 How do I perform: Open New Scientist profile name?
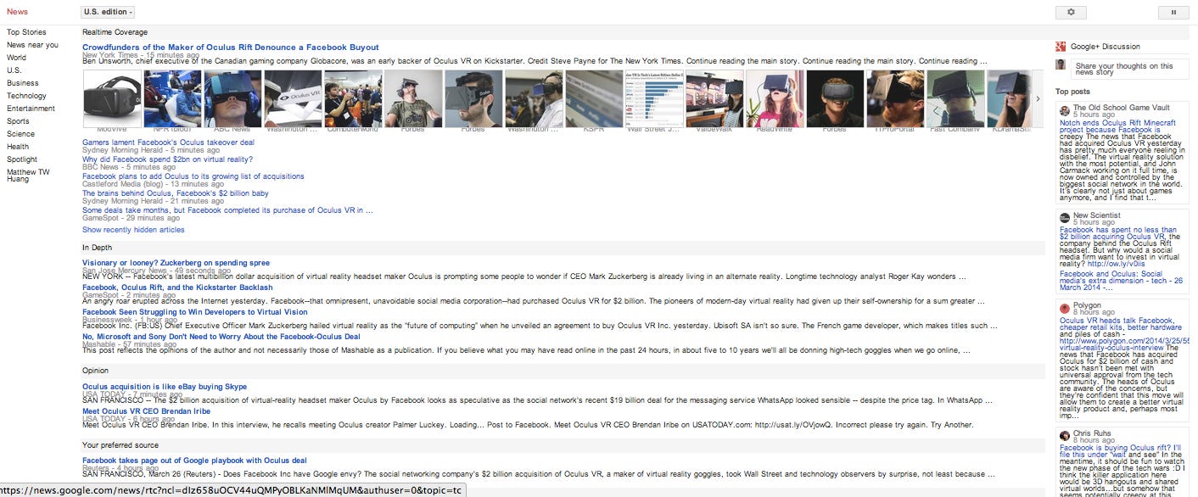(x=1096, y=215)
